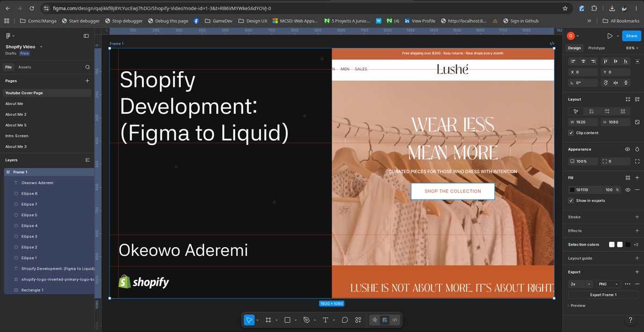Collapse all layers icon

pyautogui.click(x=87, y=160)
